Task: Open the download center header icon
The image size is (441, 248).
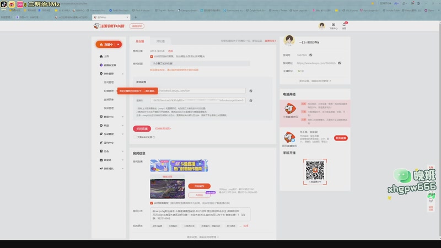Action: [x=334, y=25]
